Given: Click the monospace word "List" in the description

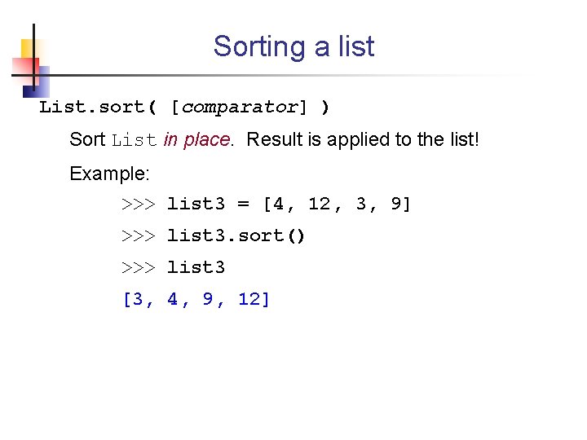Looking at the screenshot, I should (x=135, y=140).
